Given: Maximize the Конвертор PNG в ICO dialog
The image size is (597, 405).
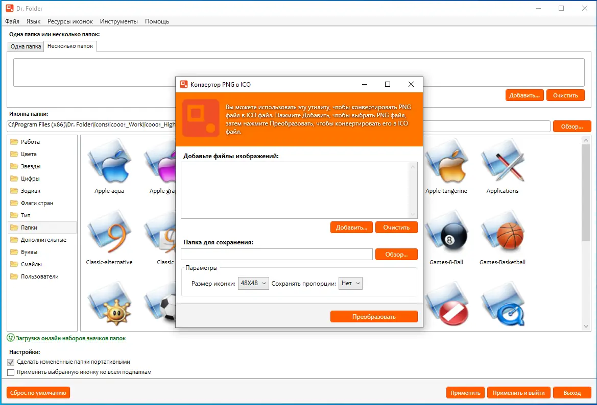Looking at the screenshot, I should [388, 84].
